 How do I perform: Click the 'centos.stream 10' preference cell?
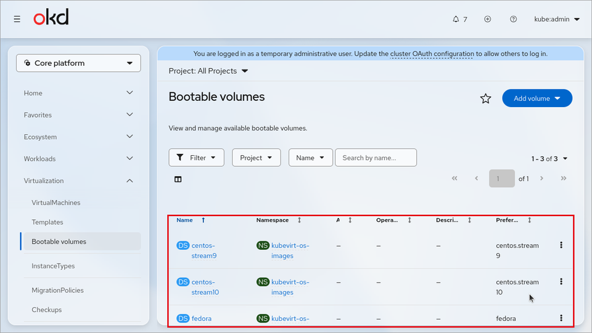click(x=517, y=287)
